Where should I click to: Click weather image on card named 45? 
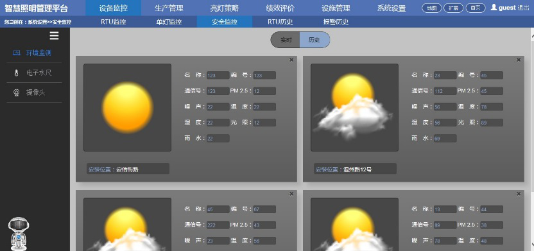pyautogui.click(x=127, y=224)
